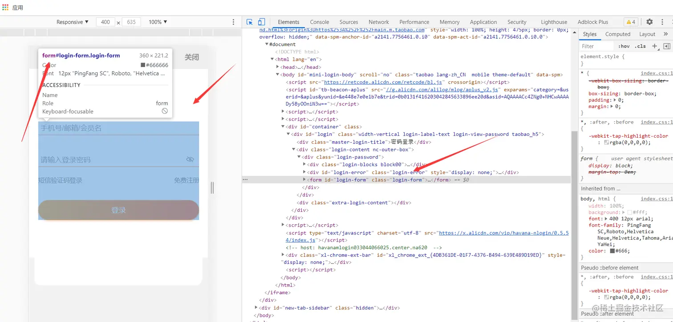673x322 pixels.
Task: Click the viewport resize handle bar
Action: click(x=212, y=188)
